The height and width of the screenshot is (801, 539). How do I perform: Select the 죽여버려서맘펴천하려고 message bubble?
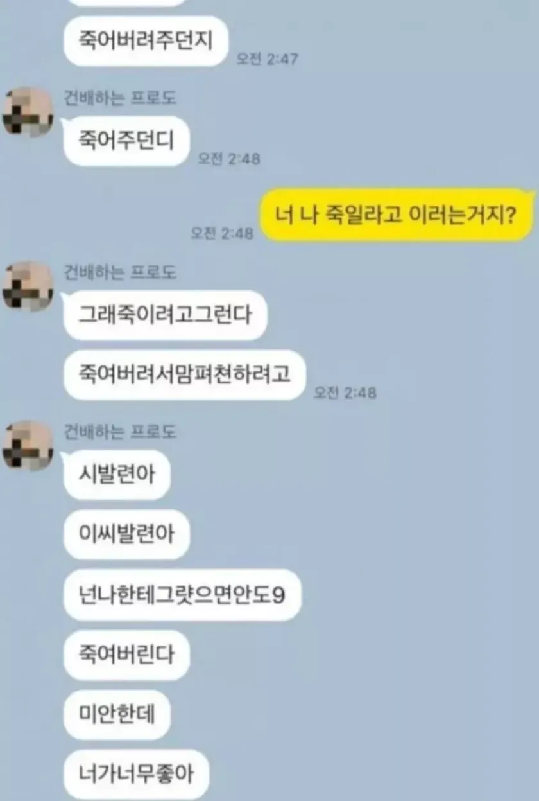click(184, 375)
